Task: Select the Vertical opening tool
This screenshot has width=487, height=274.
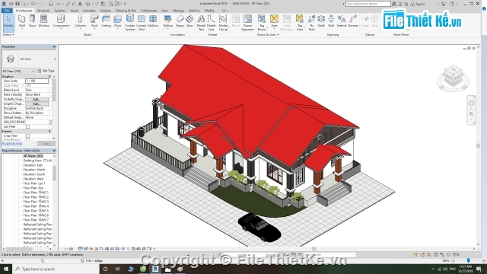Action: click(342, 21)
